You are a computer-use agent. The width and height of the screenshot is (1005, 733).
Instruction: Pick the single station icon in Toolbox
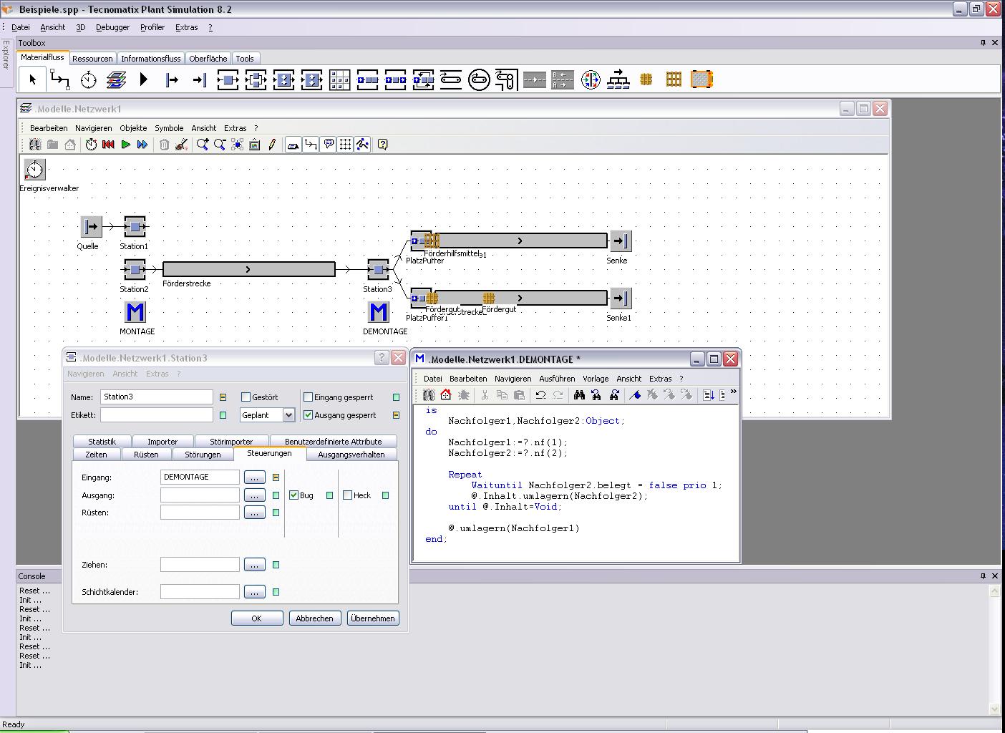[x=228, y=79]
